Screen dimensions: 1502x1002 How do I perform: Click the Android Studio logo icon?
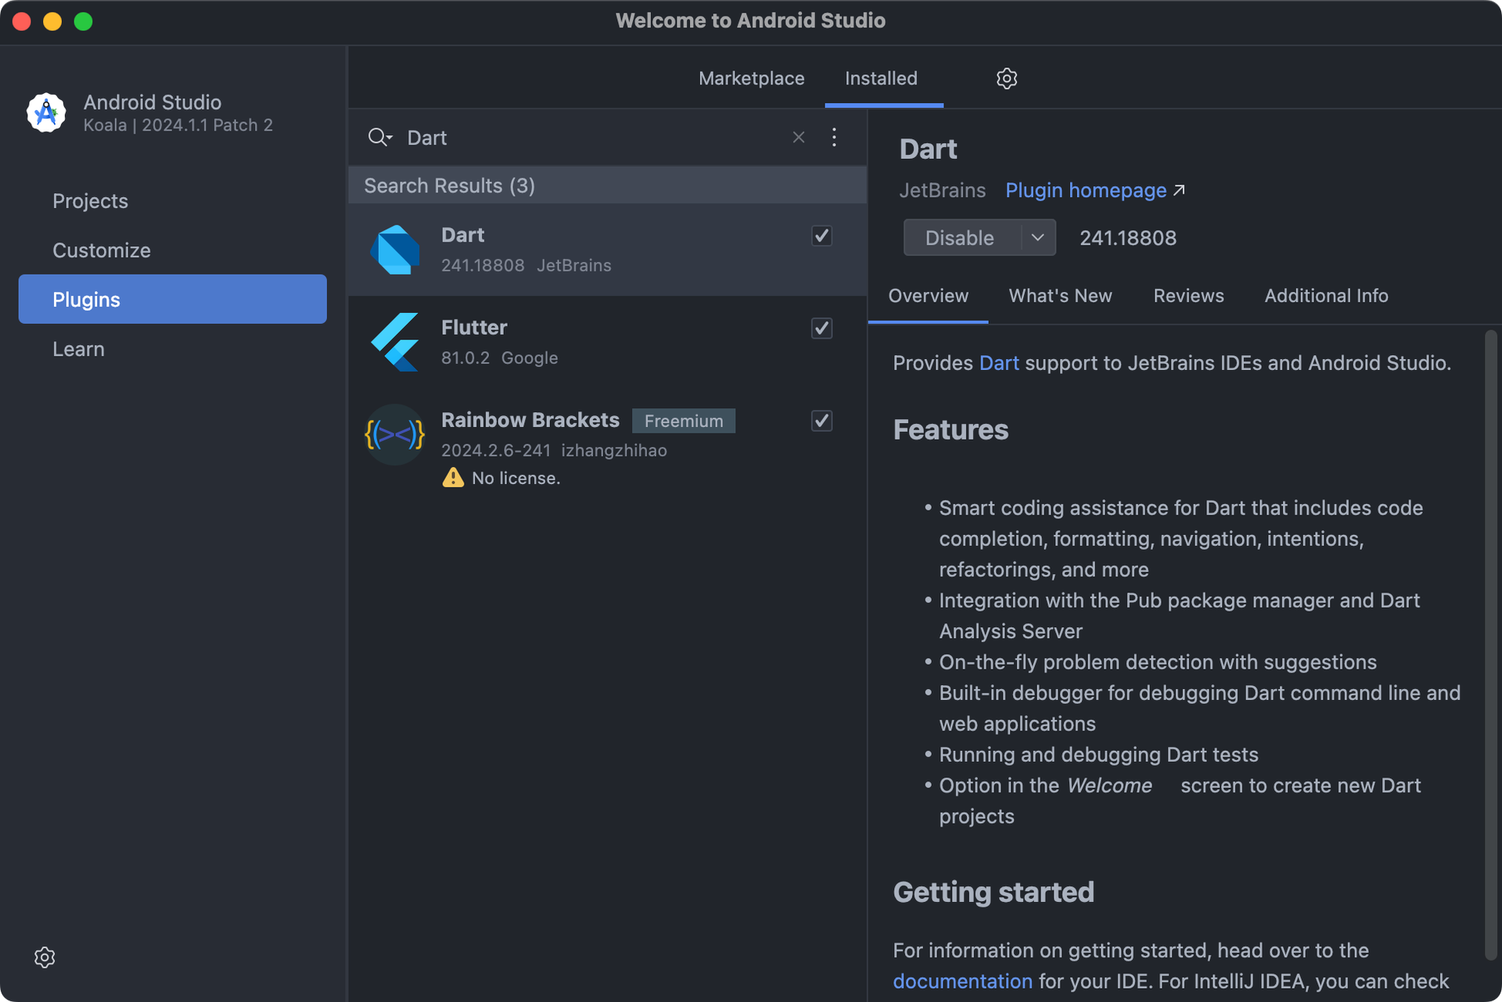tap(46, 113)
